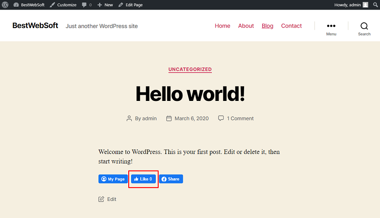This screenshot has height=218, width=380.
Task: Click Edit Page in admin bar
Action: click(x=131, y=5)
